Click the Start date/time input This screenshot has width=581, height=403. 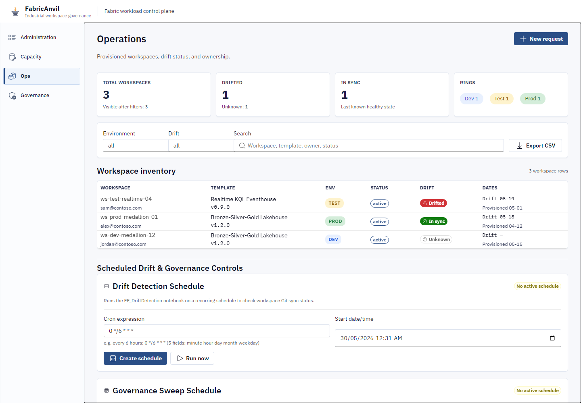[x=448, y=338]
